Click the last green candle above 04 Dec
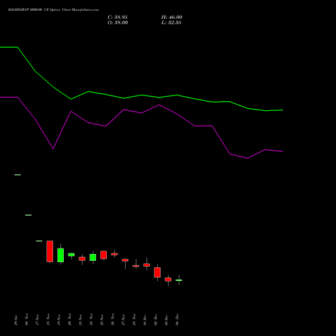Image resolution: width=336 pixels, height=336 pixels. click(x=179, y=280)
